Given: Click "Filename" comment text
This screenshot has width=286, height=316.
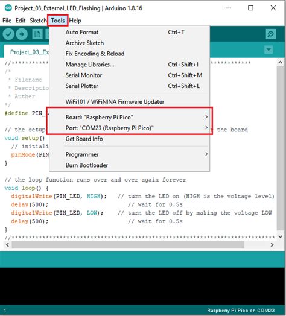Looking at the screenshot, I should [x=28, y=80].
